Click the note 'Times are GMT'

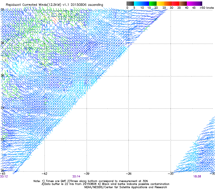pos(56,181)
